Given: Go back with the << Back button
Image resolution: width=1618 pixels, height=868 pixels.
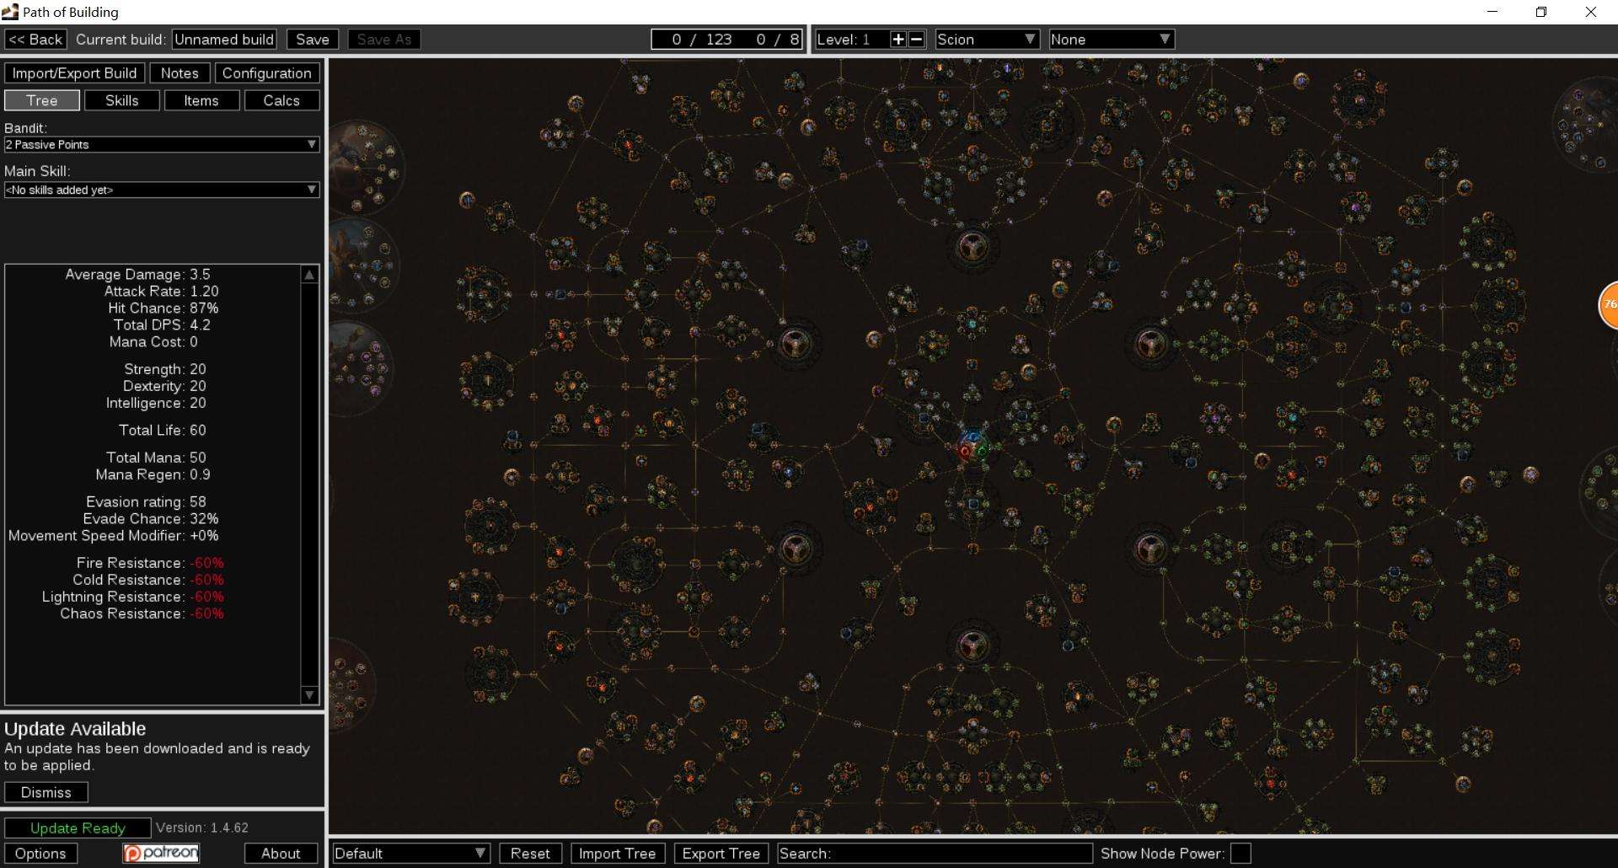Looking at the screenshot, I should coord(35,40).
